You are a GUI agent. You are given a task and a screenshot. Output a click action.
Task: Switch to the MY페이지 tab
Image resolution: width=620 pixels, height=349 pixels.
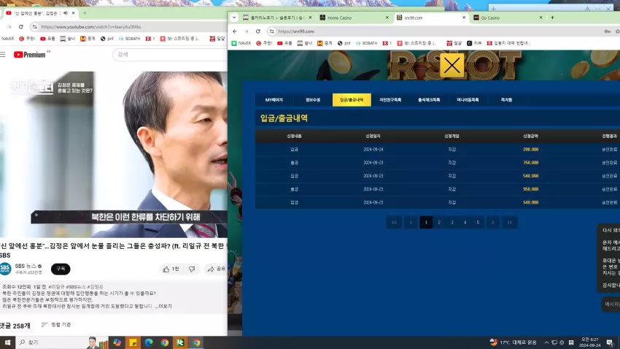(274, 100)
